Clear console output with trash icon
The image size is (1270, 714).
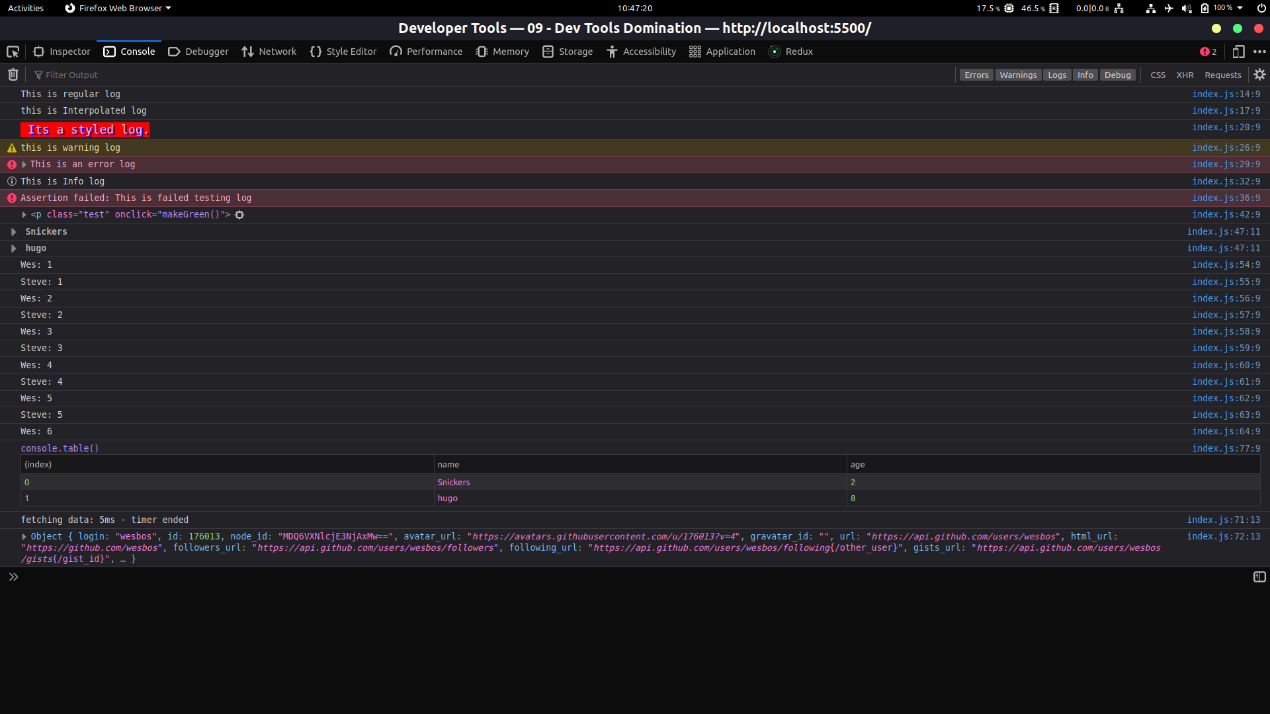13,75
